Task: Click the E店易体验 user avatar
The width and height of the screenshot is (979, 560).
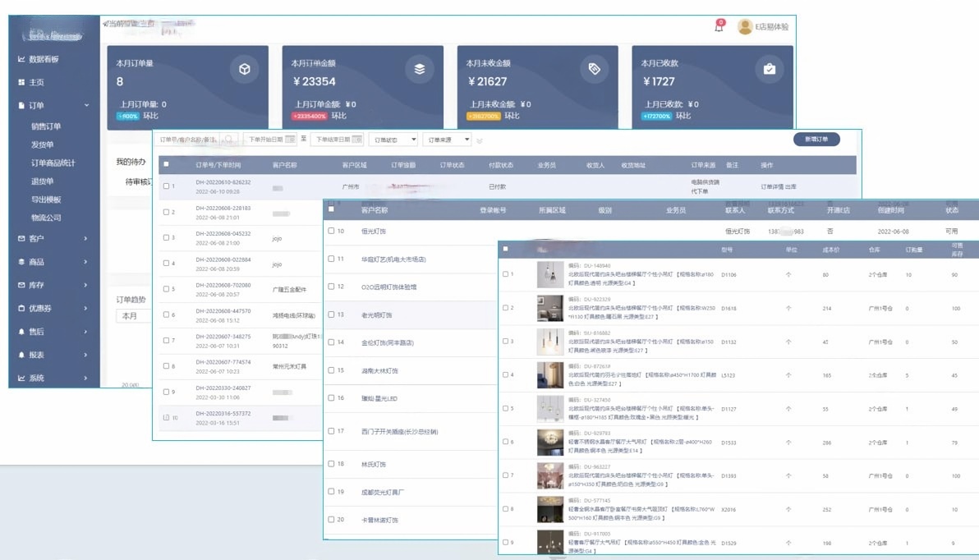Action: pyautogui.click(x=745, y=27)
